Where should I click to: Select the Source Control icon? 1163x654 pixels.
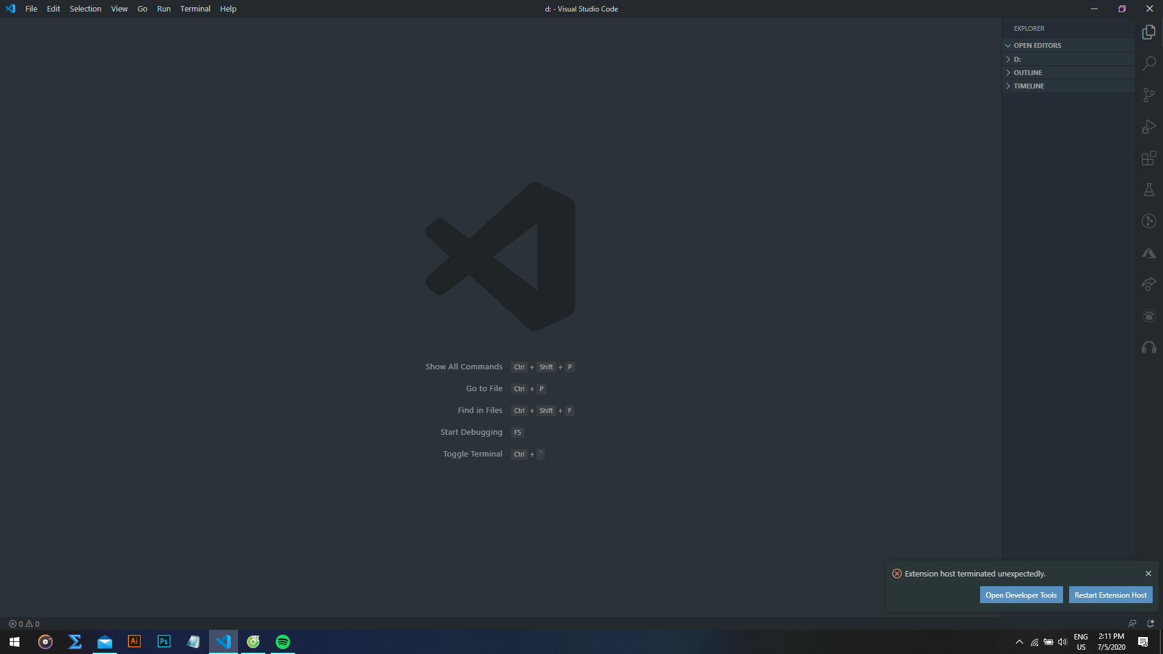(x=1148, y=95)
